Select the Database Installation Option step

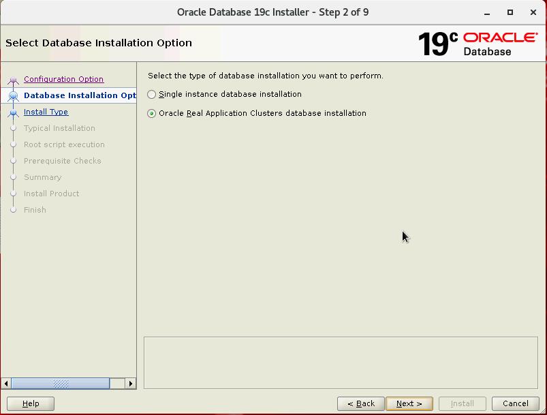click(79, 95)
